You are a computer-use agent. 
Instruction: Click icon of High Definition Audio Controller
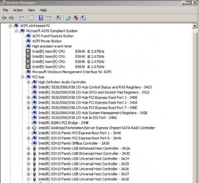35,82
